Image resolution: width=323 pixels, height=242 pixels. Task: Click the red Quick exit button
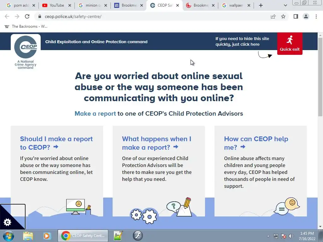[290, 43]
